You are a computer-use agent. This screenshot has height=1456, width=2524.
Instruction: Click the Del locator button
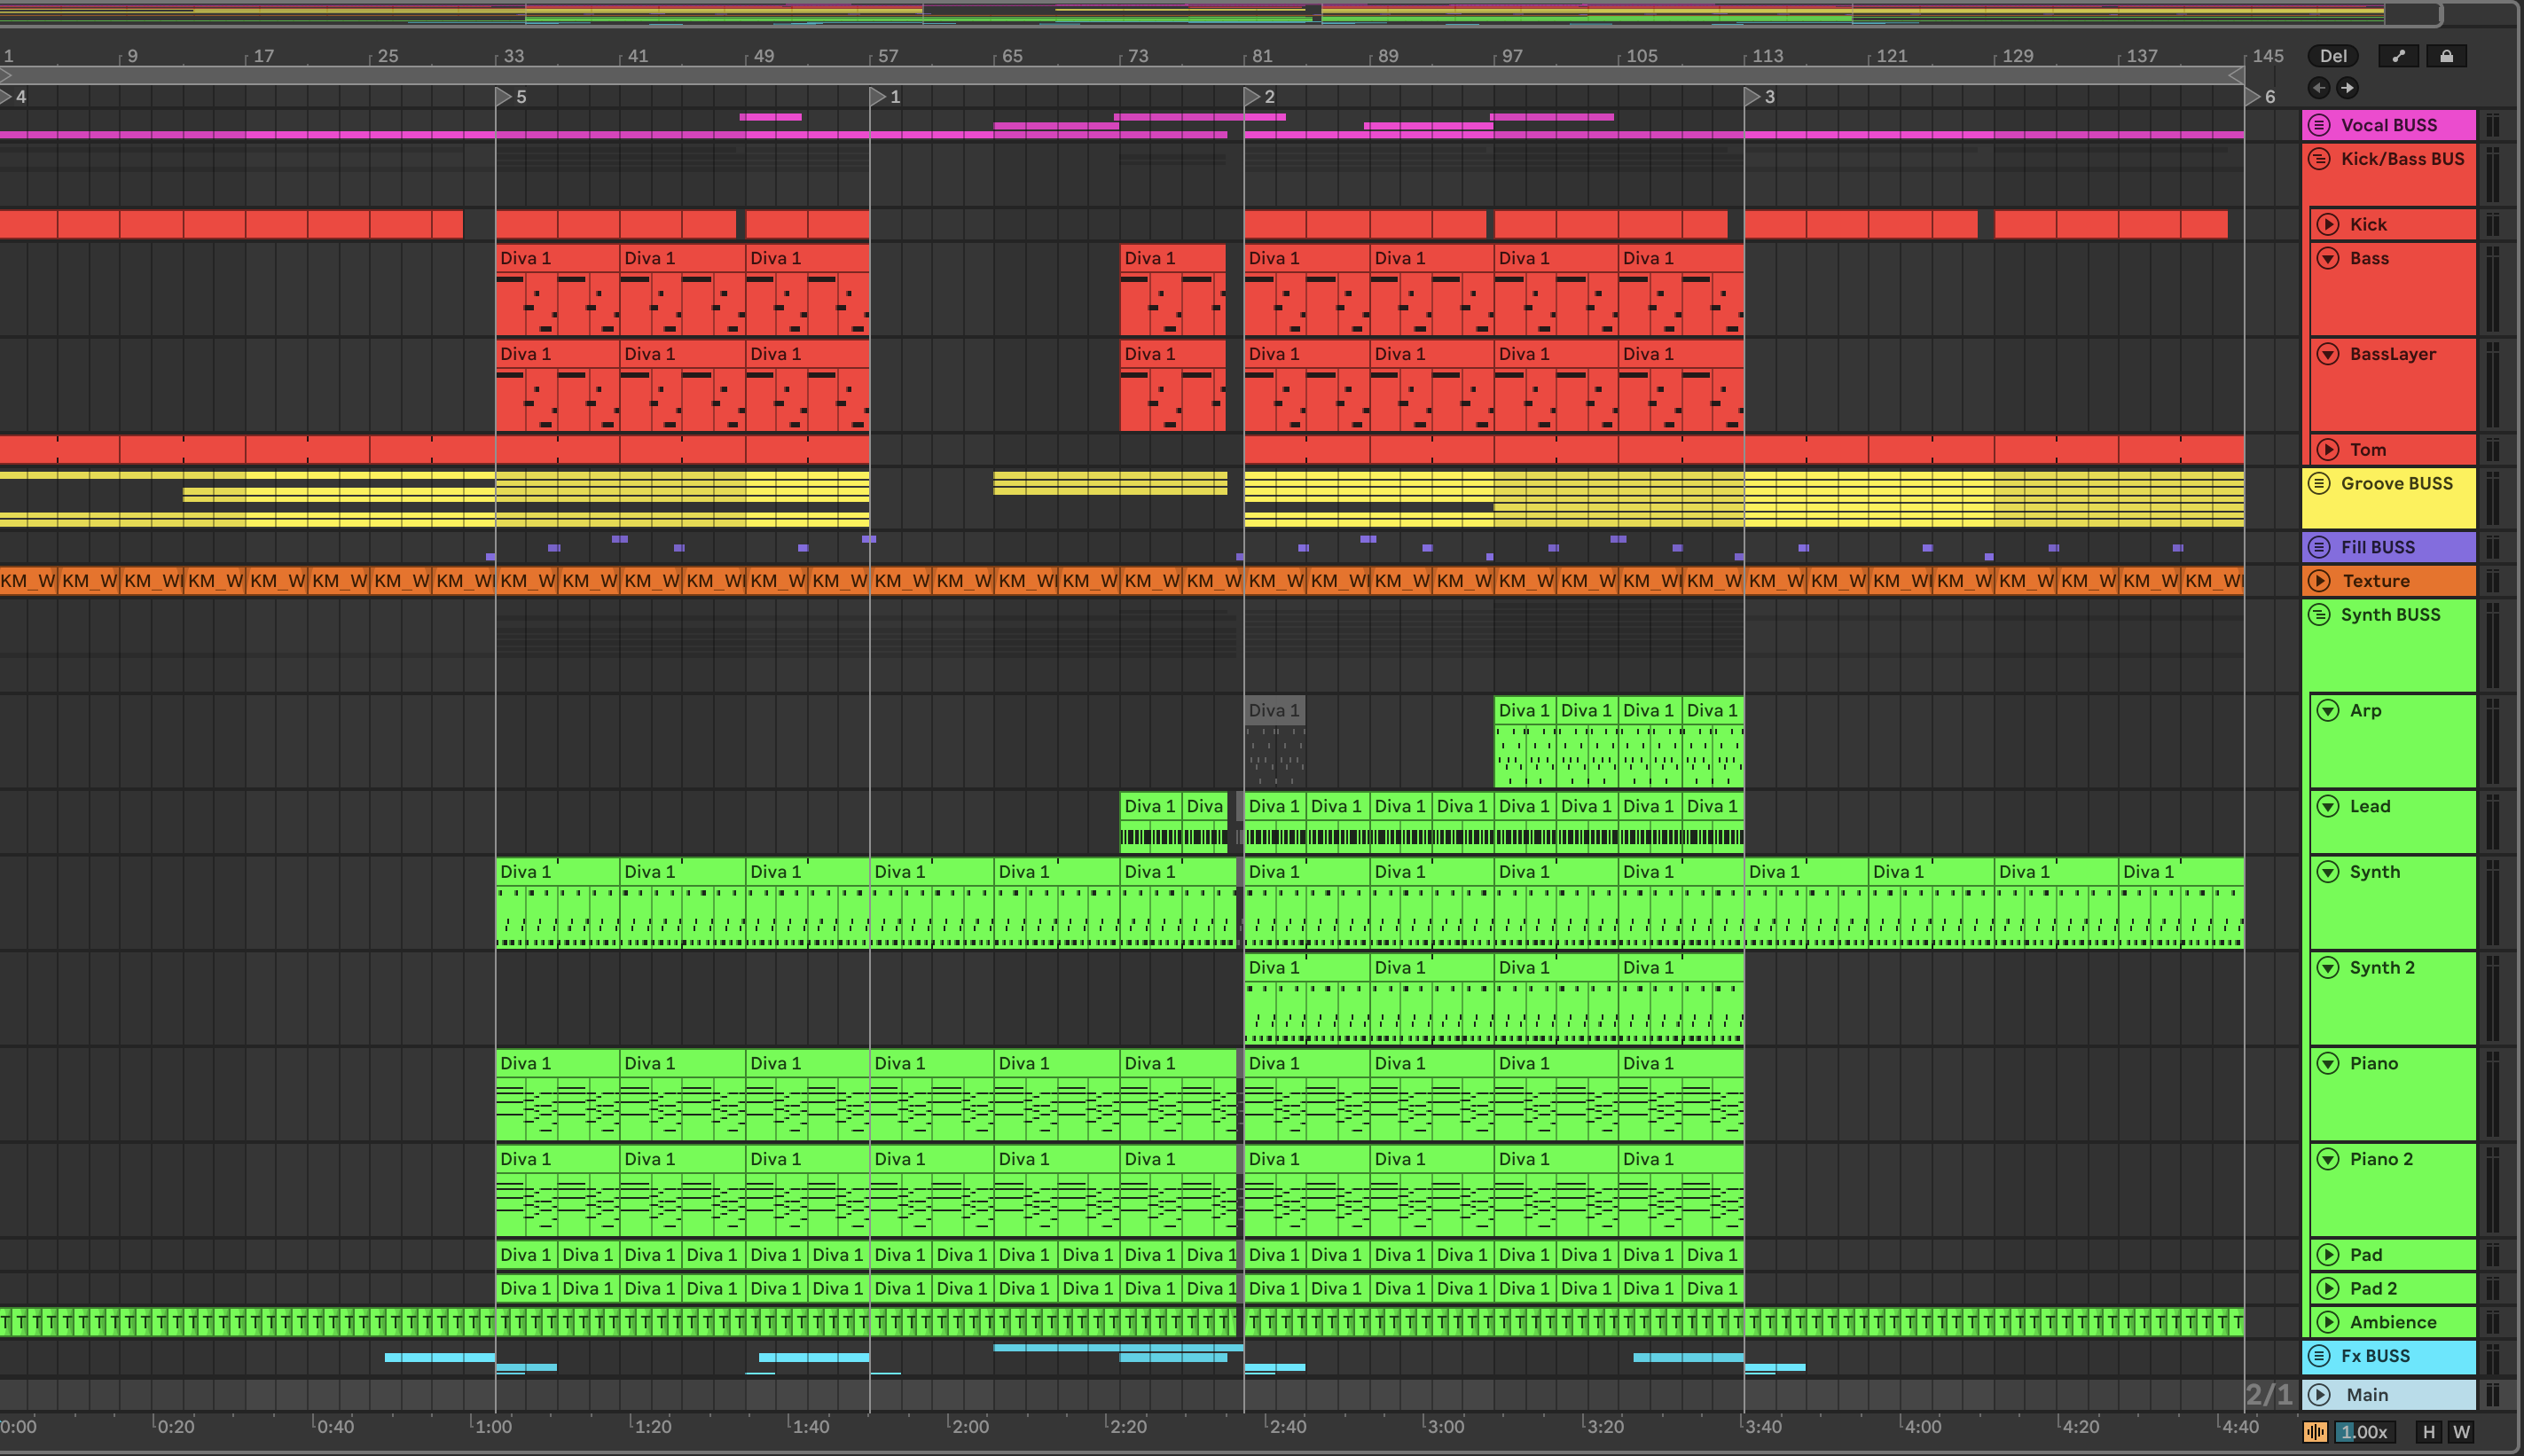click(x=2332, y=56)
